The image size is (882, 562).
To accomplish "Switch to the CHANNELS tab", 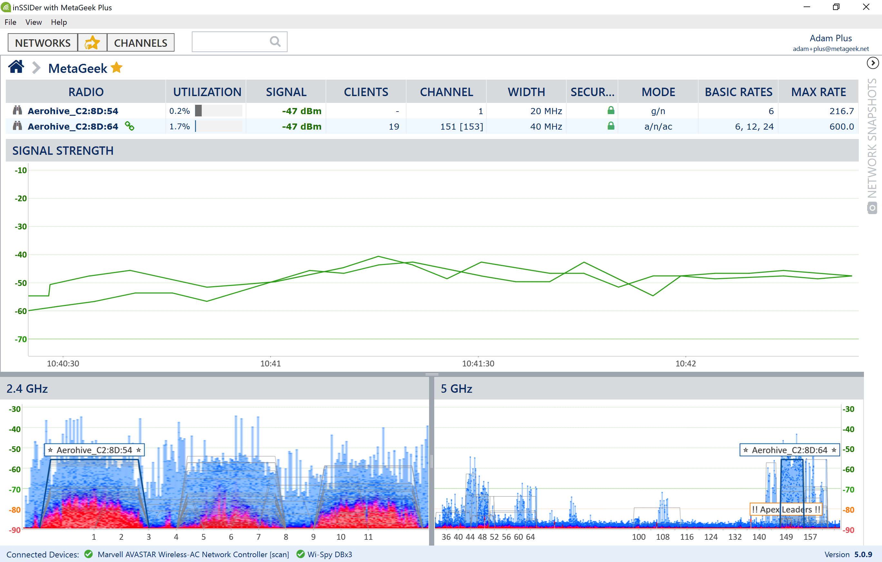I will pyautogui.click(x=140, y=43).
